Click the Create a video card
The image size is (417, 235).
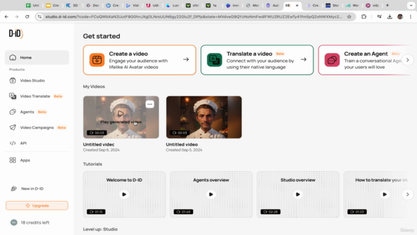pyautogui.click(x=139, y=60)
